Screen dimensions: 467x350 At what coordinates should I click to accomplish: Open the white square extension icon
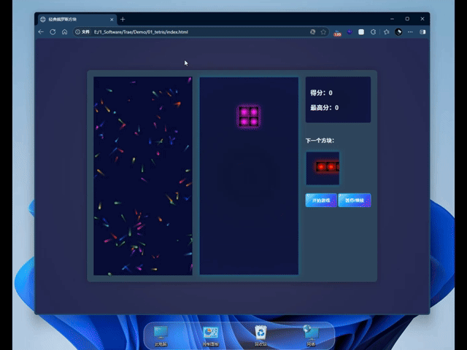(361, 32)
